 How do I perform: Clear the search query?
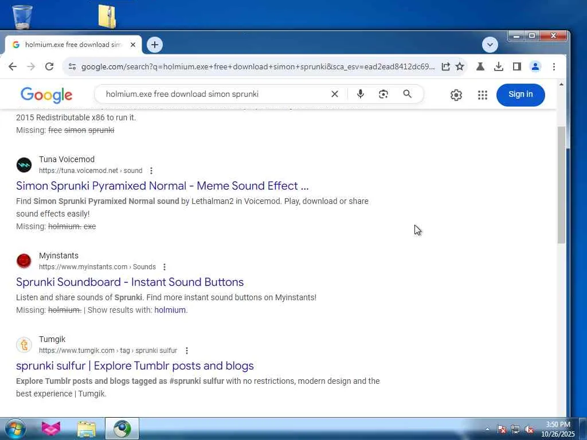point(335,94)
